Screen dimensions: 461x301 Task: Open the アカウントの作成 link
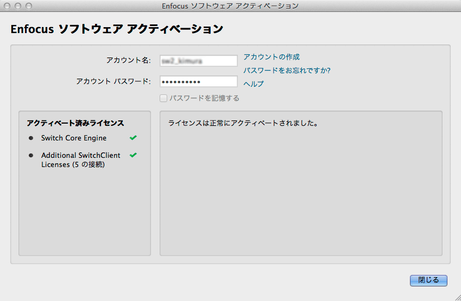(271, 57)
